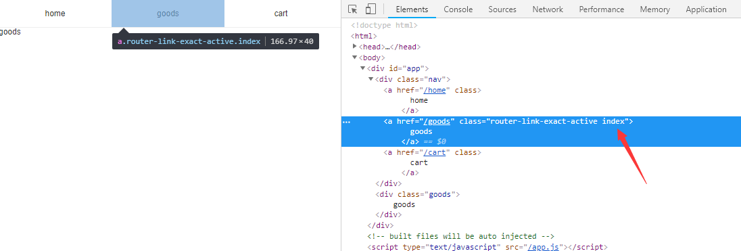Screen dimensions: 741x251
Task: Click the "goods" text in highlighted anchor node
Action: click(x=421, y=131)
